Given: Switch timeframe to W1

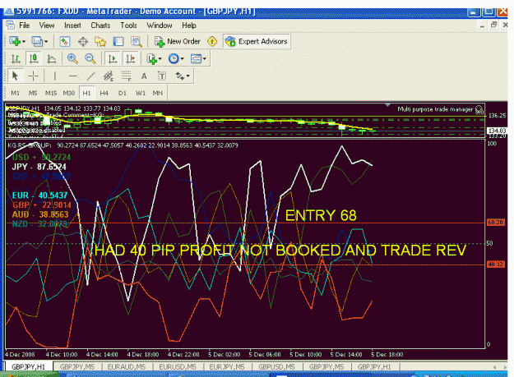Looking at the screenshot, I should pyautogui.click(x=141, y=93).
